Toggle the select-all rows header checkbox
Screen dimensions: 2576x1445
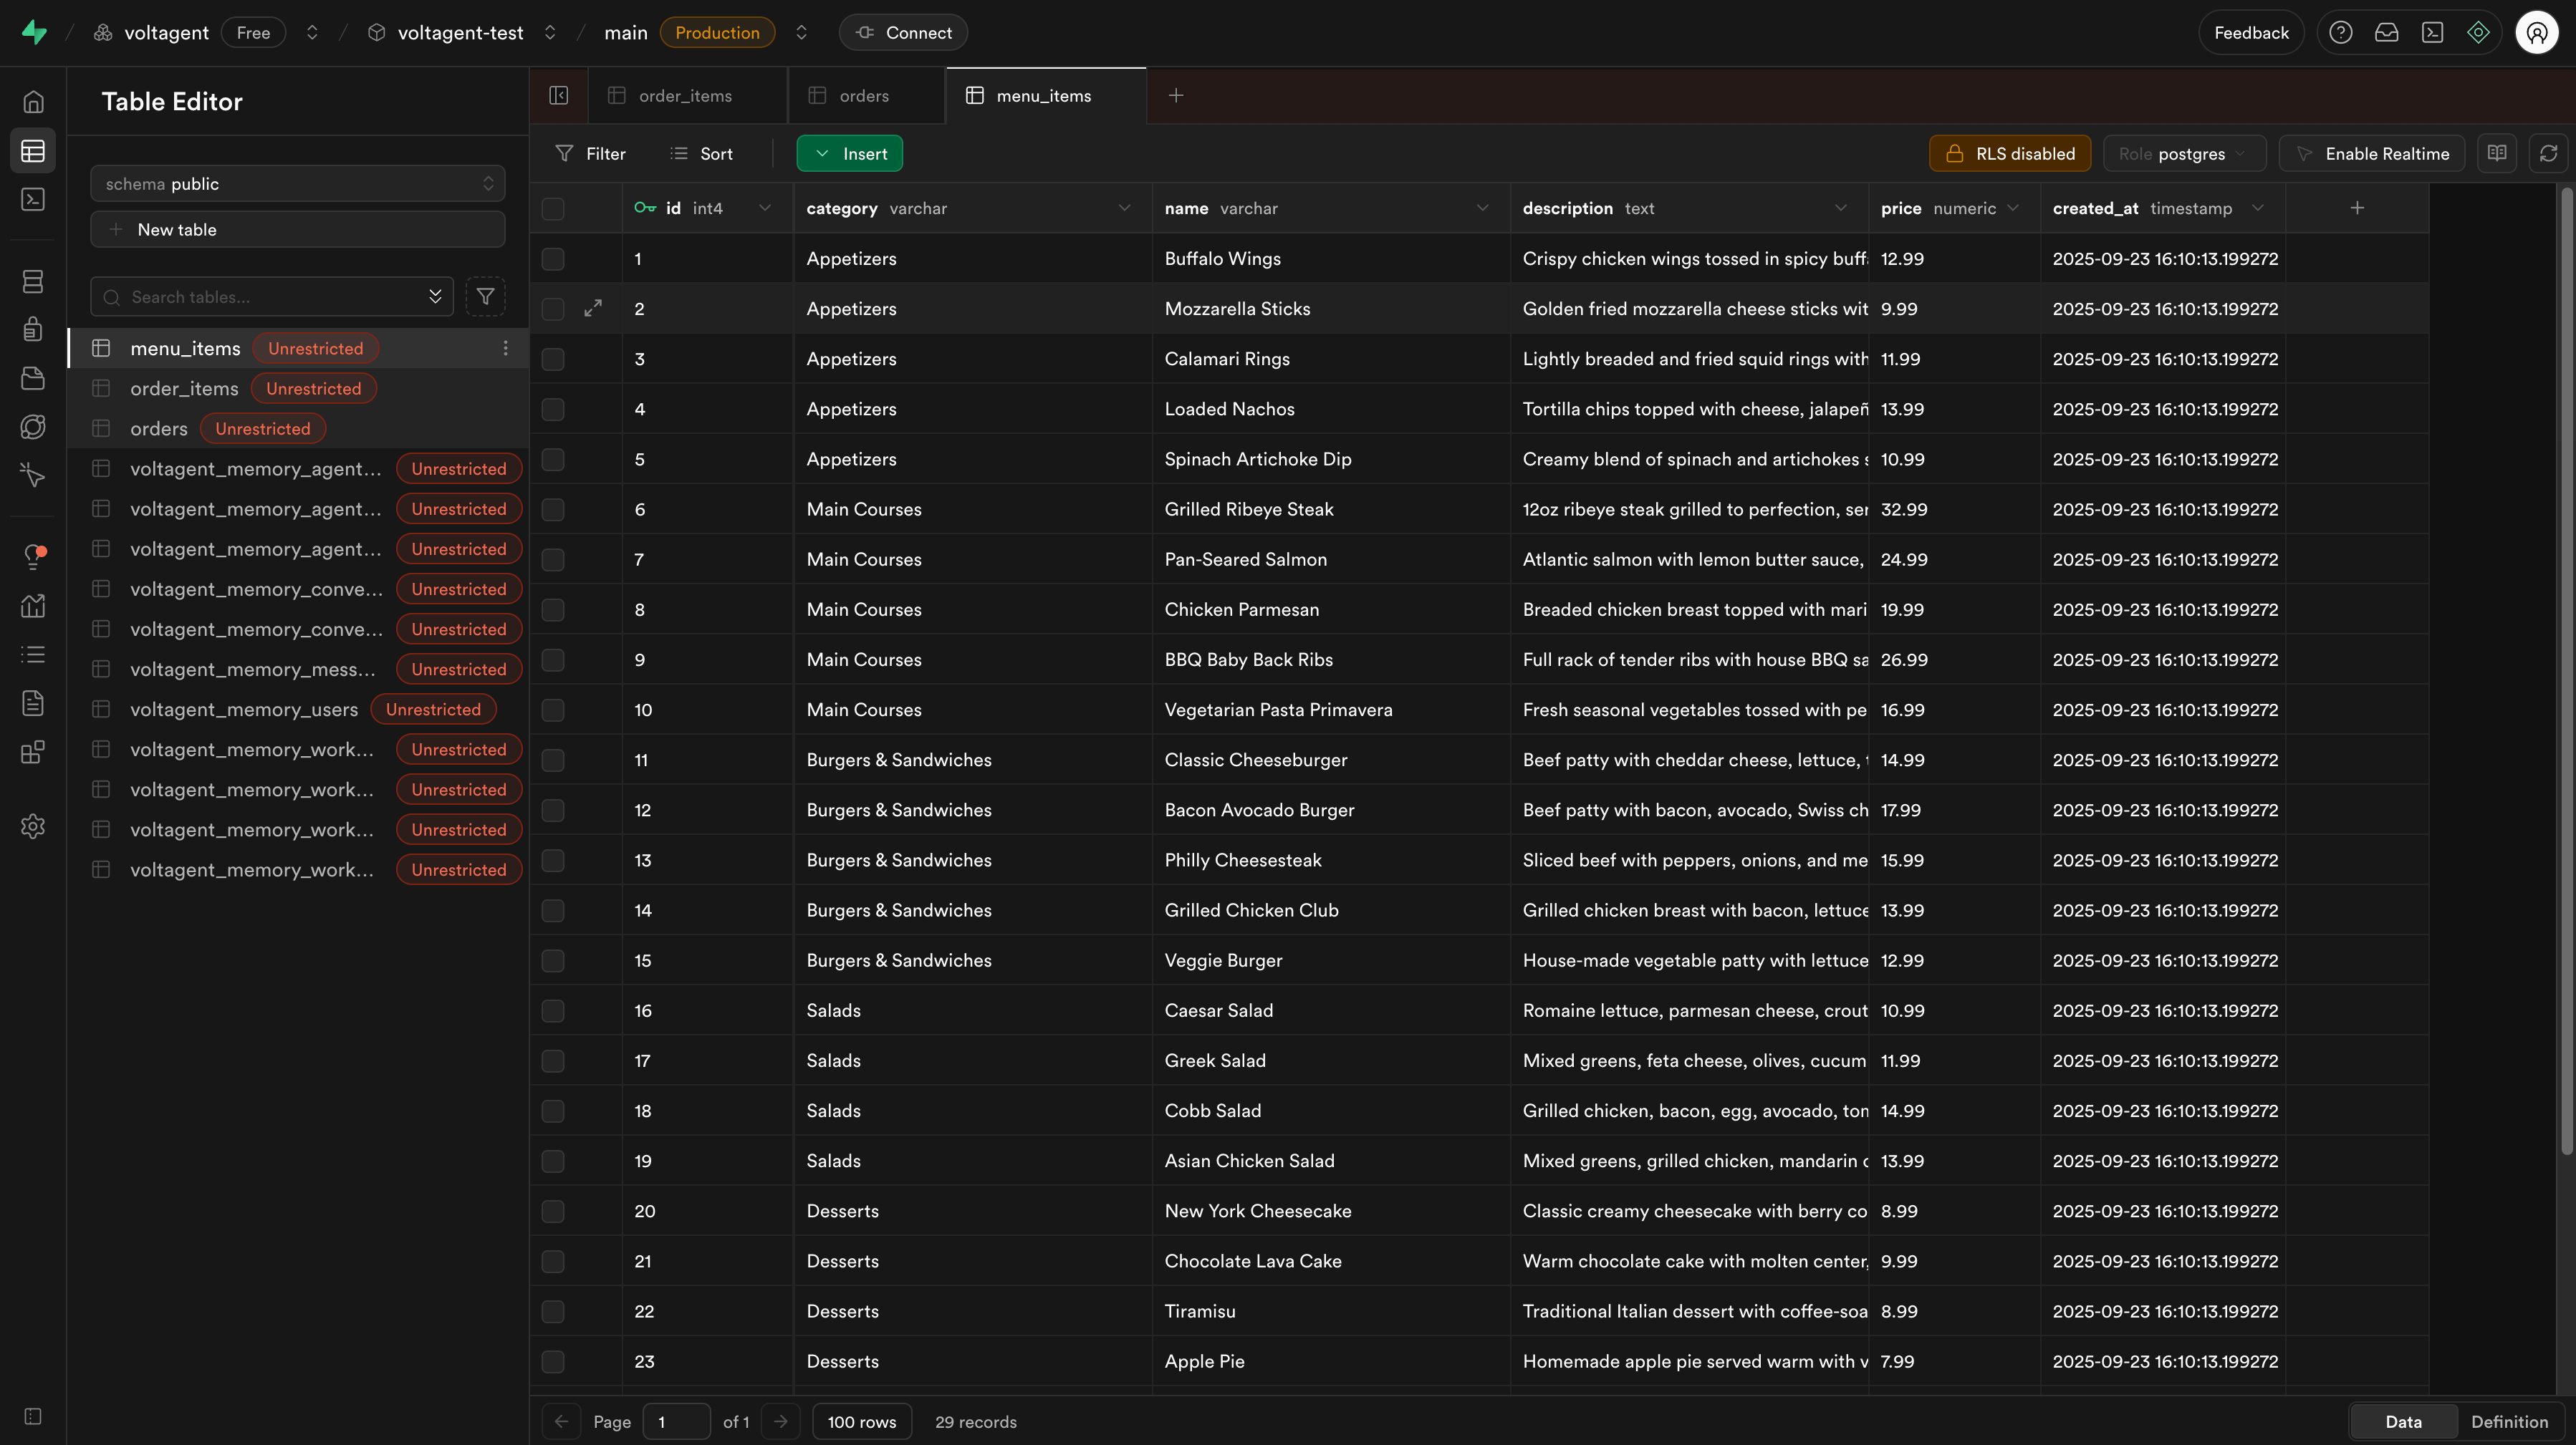tap(553, 209)
